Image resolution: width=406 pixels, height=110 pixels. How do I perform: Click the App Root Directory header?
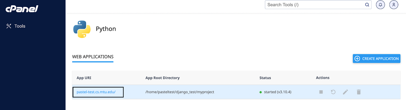(162, 78)
